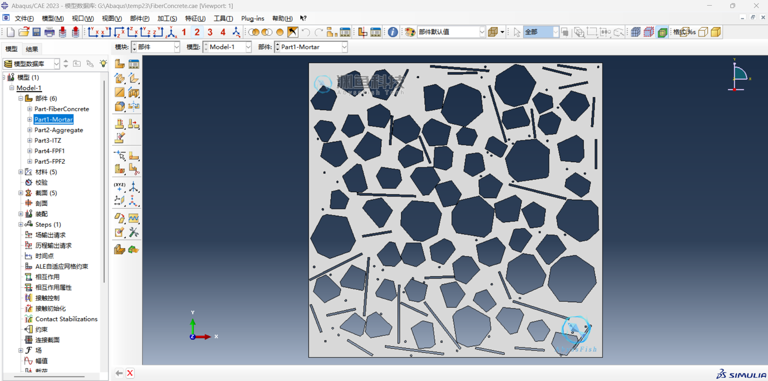Save the model database with the floppy icon
Screen dimensions: 768x381
(x=36, y=32)
